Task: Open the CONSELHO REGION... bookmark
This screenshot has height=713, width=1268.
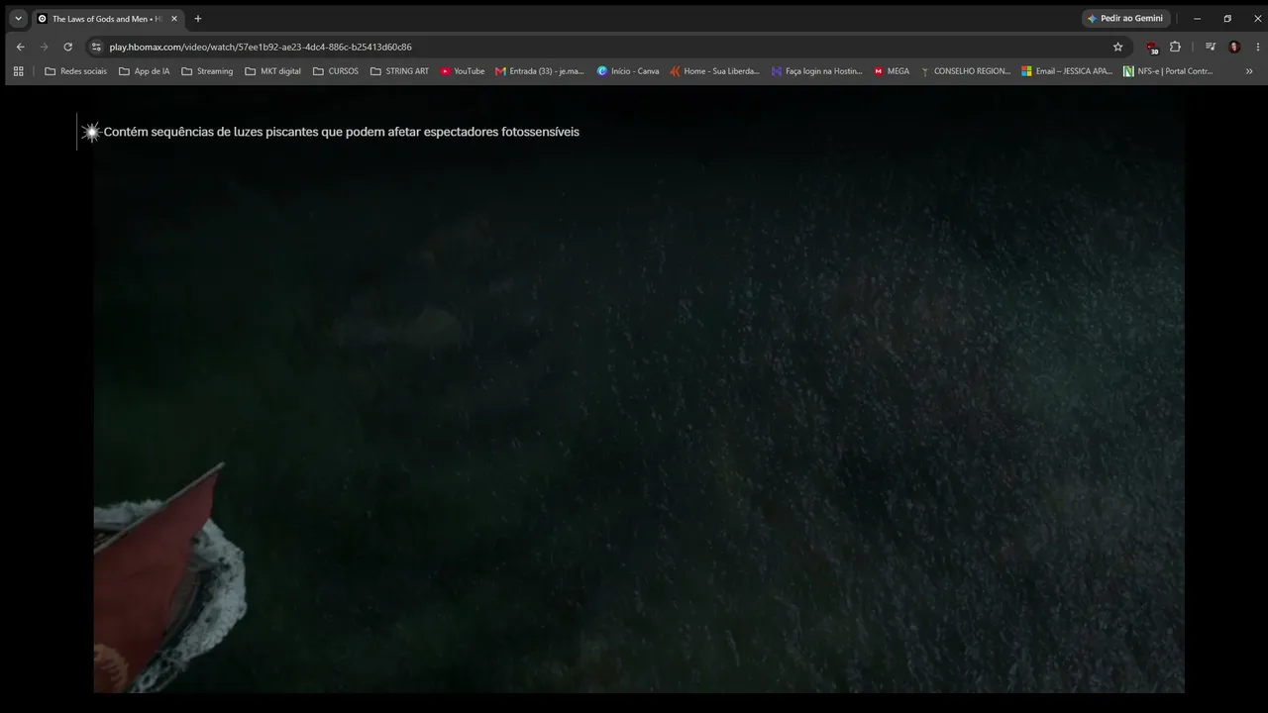Action: [x=966, y=71]
